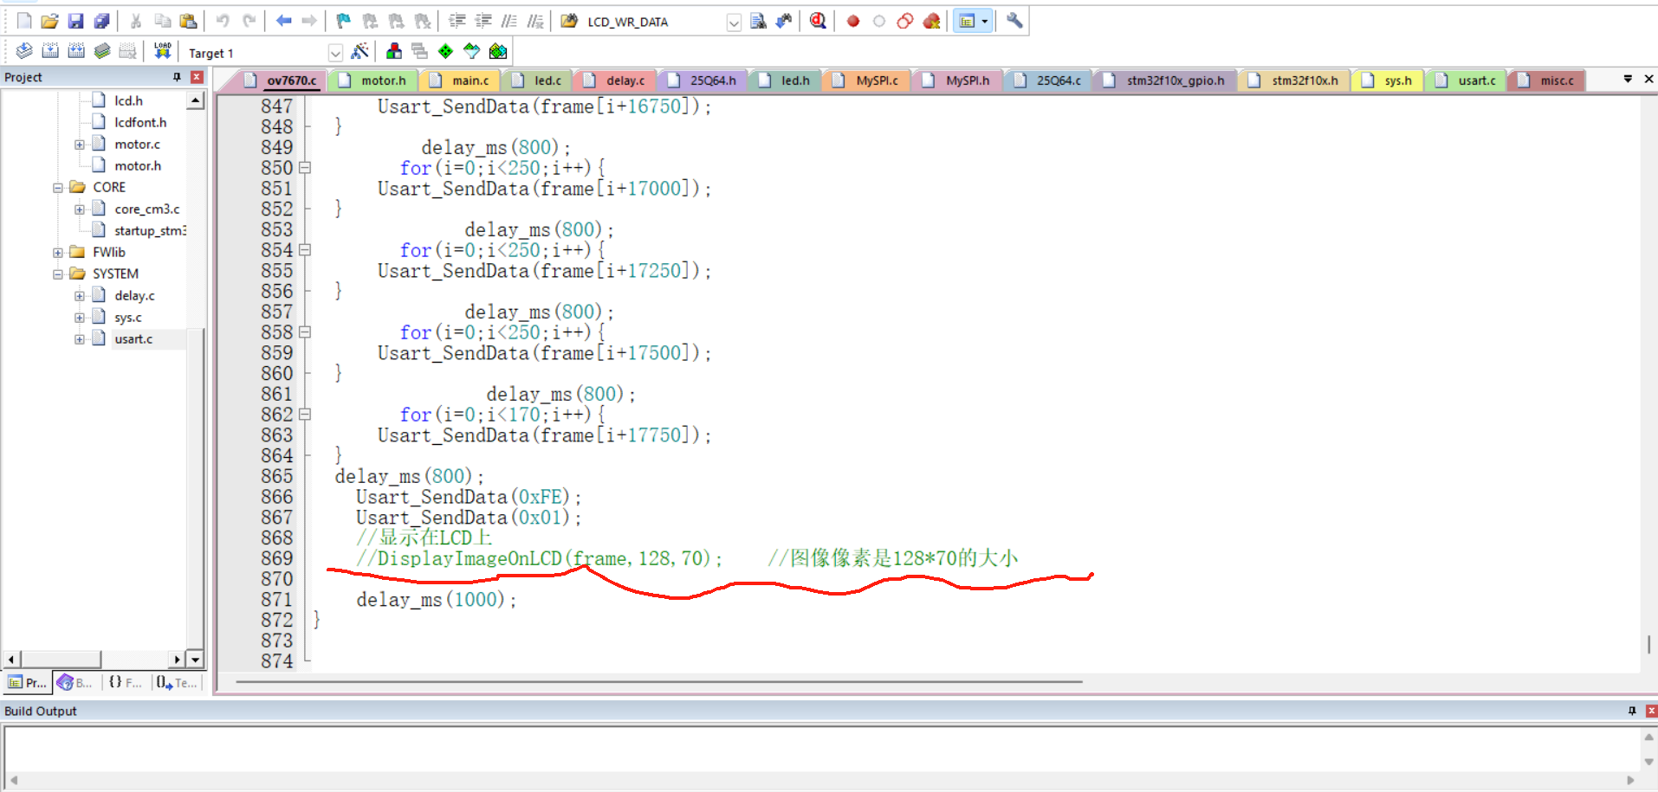This screenshot has width=1658, height=792.
Task: Click the Insert/Remove Bookmark flag icon
Action: (x=341, y=21)
